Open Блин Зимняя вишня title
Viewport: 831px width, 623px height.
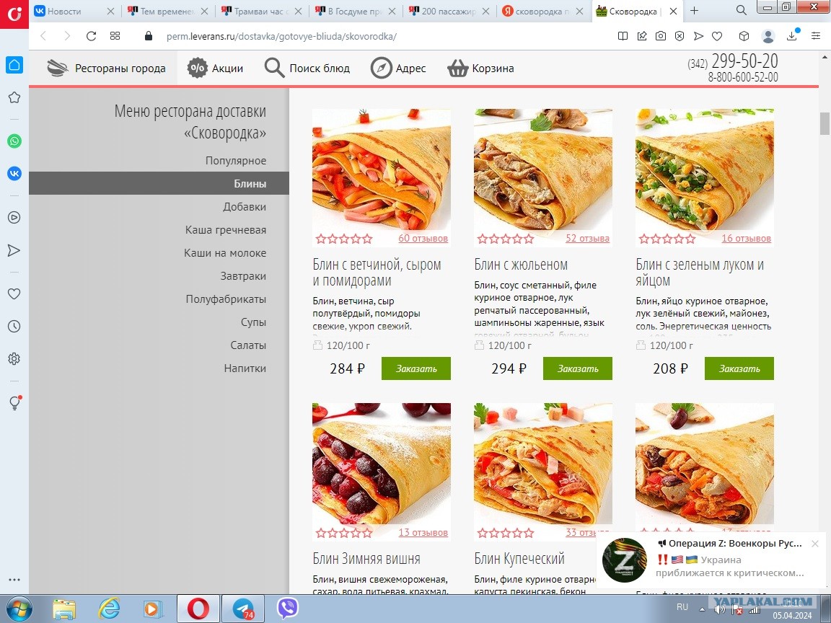click(x=366, y=558)
